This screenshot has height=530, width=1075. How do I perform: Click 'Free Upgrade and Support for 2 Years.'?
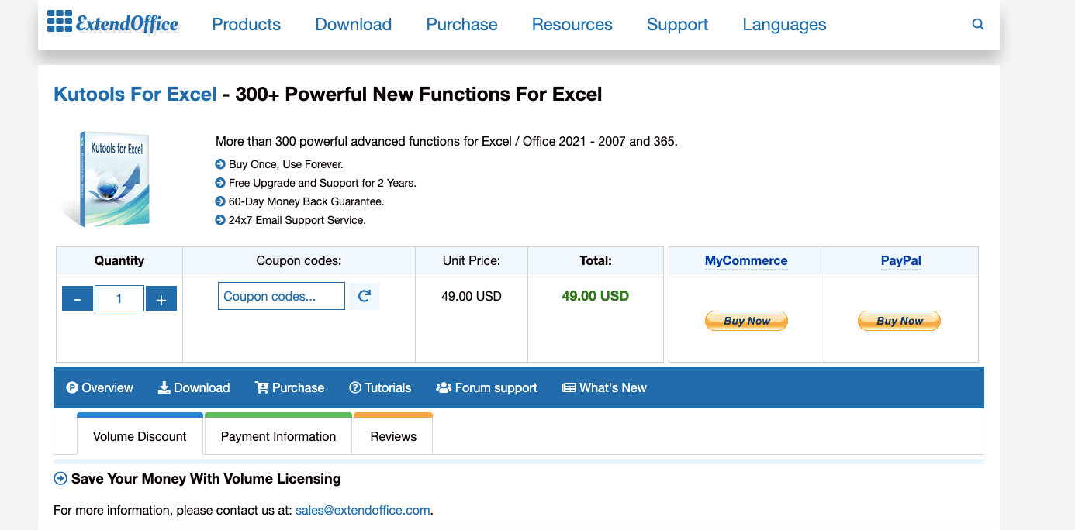(323, 183)
